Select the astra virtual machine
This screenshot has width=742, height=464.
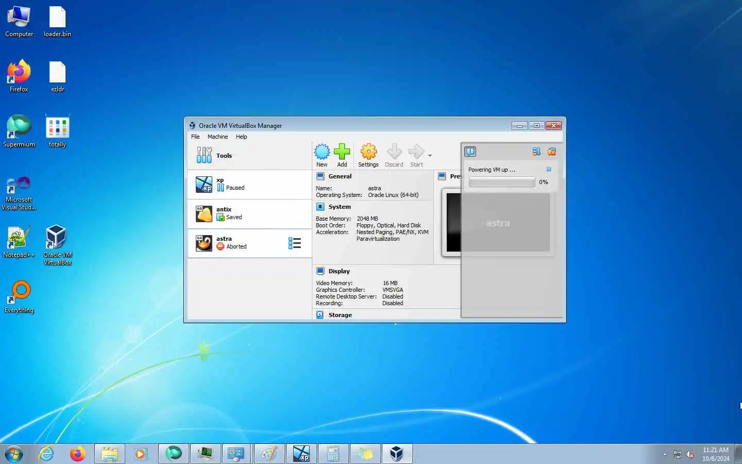pyautogui.click(x=250, y=243)
